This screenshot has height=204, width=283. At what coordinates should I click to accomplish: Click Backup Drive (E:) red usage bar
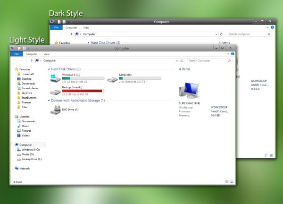point(83,91)
